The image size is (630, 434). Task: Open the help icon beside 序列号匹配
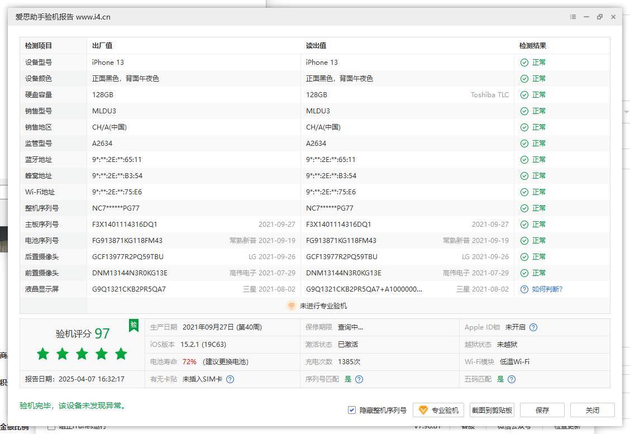[359, 379]
